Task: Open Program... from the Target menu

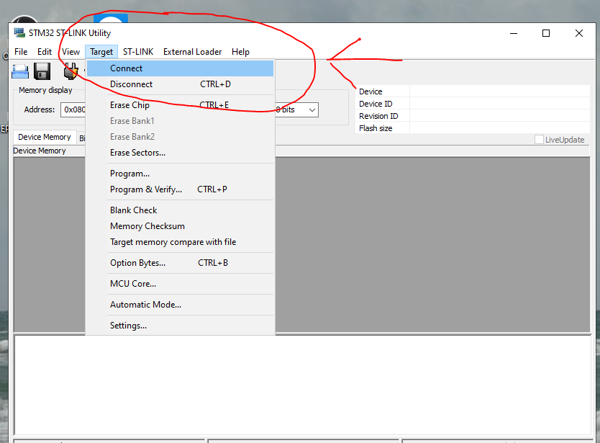Action: click(129, 174)
